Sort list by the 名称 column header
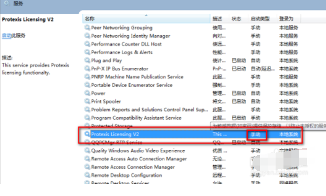Viewport: 326px width, 196px height. pos(146,19)
